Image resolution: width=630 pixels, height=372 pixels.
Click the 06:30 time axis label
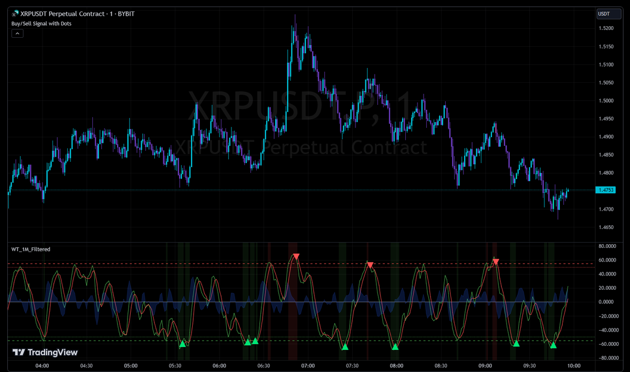point(264,366)
